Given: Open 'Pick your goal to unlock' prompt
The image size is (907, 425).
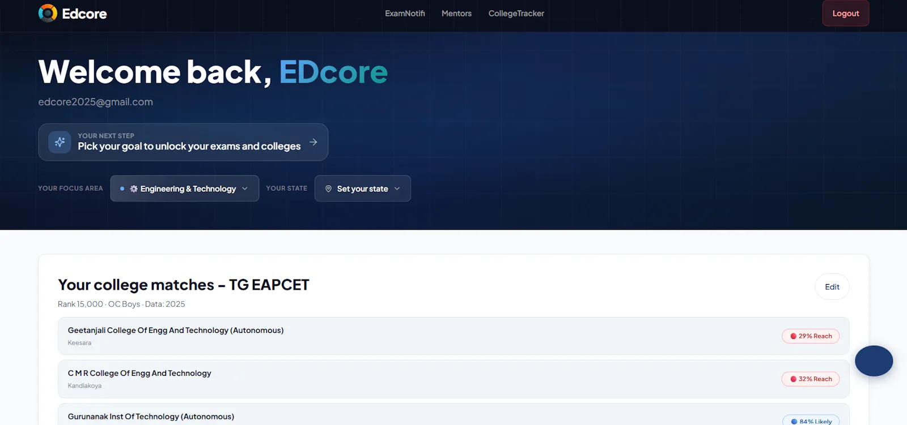Looking at the screenshot, I should click(x=183, y=142).
